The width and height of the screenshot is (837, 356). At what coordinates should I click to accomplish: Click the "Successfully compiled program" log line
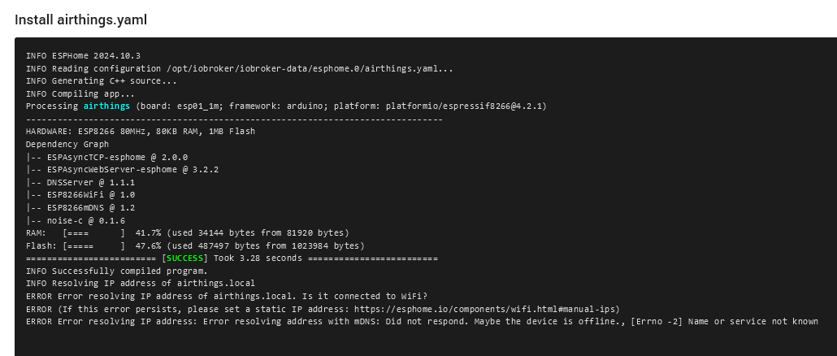[117, 271]
